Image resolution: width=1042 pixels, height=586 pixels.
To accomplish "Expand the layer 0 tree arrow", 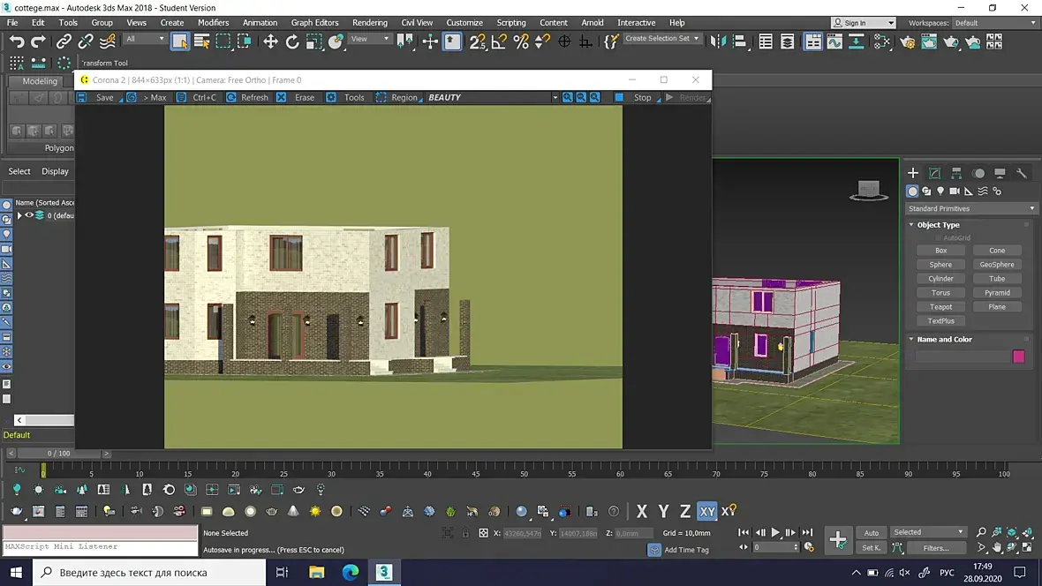I will click(19, 215).
